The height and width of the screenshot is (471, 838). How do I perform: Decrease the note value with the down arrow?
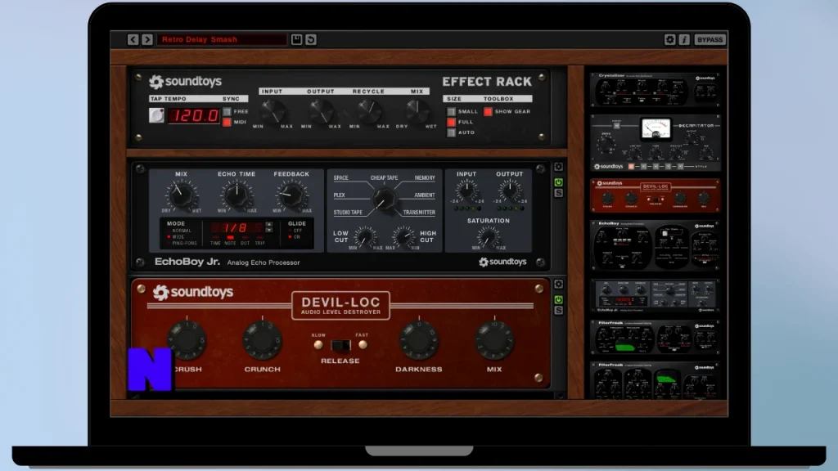tap(268, 230)
